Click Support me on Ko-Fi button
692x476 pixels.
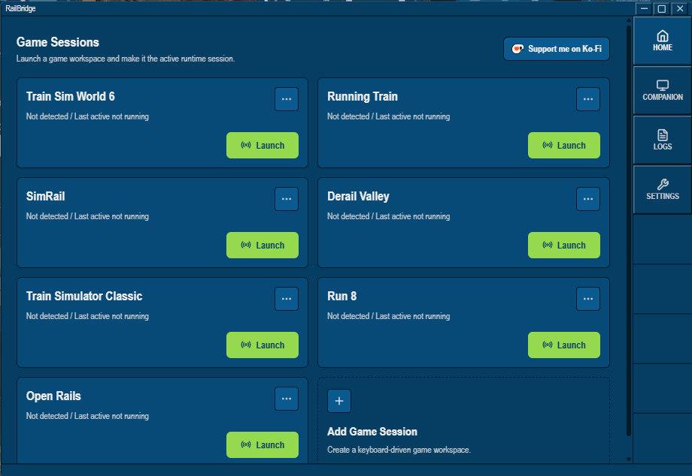click(557, 49)
